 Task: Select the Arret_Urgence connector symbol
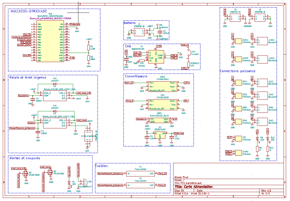[88, 136]
